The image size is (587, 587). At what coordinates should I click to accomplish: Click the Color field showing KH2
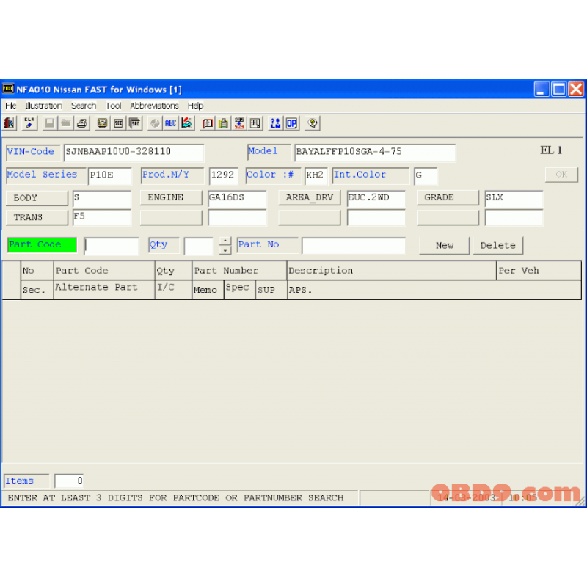pos(316,176)
